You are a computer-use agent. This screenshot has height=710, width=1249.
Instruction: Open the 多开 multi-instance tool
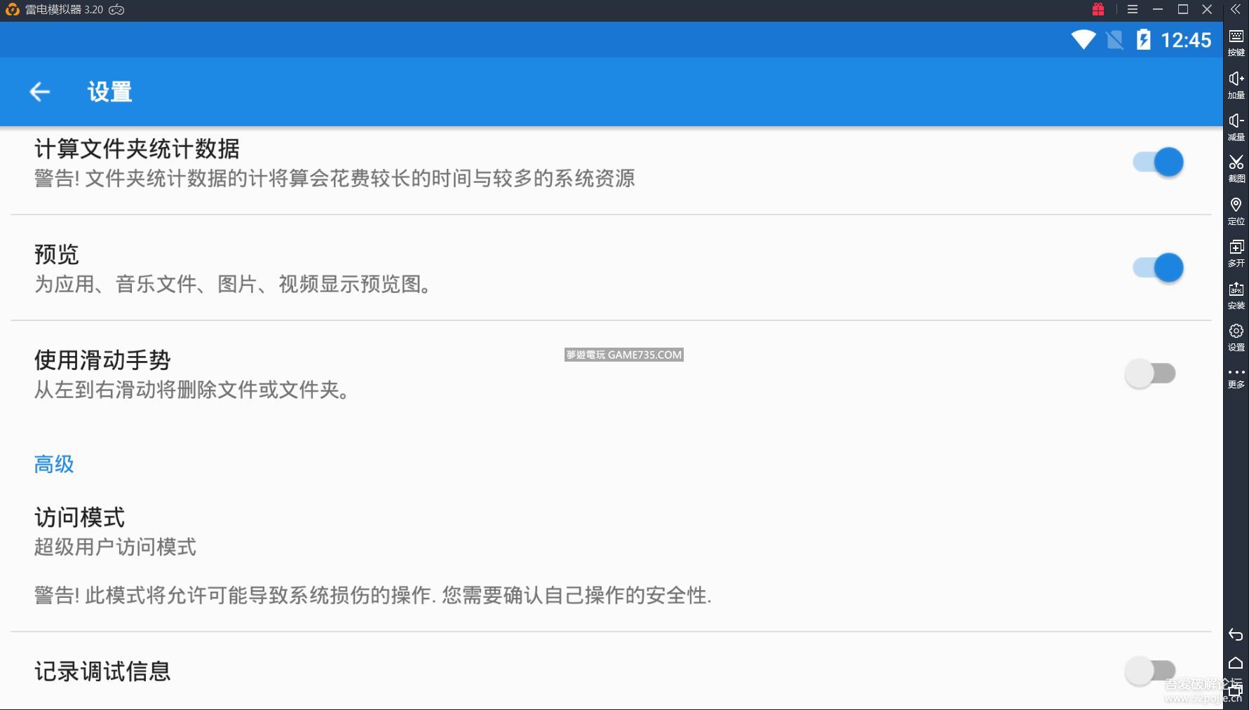pyautogui.click(x=1236, y=253)
